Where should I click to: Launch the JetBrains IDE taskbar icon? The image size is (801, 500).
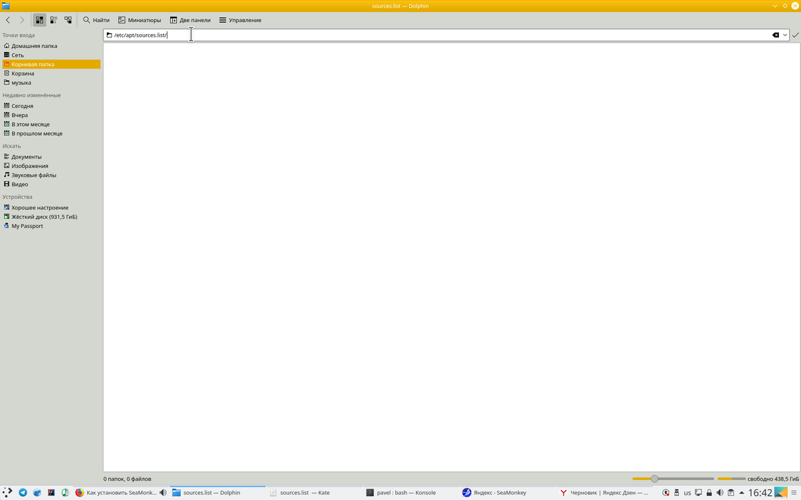coord(51,493)
